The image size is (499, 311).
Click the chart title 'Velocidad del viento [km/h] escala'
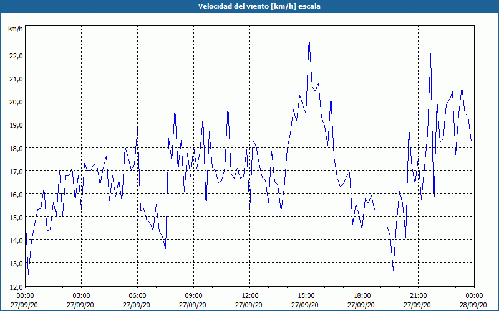pyautogui.click(x=259, y=6)
